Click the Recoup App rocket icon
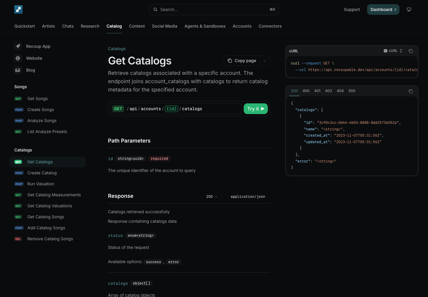The height and width of the screenshot is (297, 428). (18, 46)
